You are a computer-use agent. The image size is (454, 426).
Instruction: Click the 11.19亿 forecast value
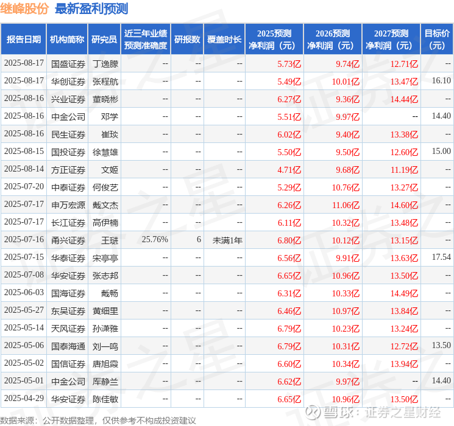point(404,170)
